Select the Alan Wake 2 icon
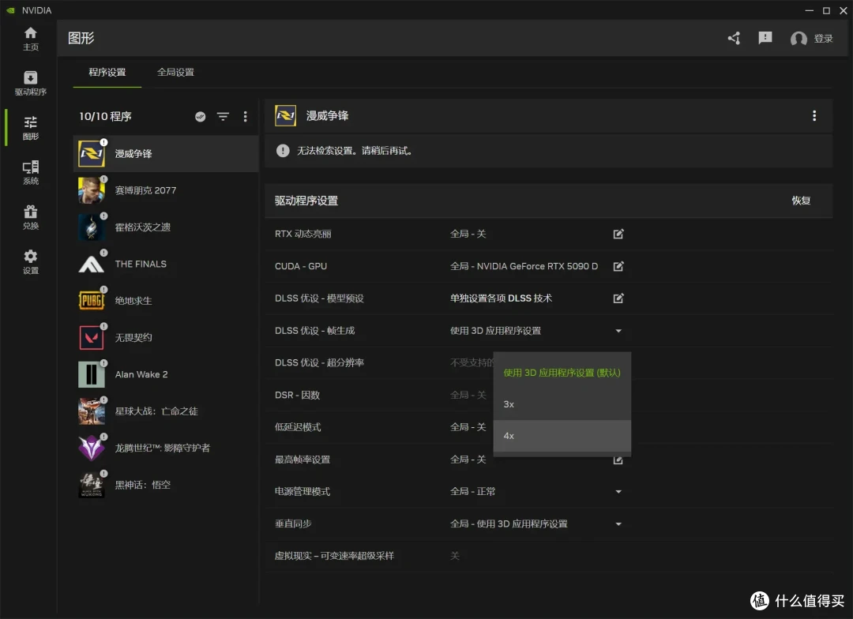 pyautogui.click(x=92, y=374)
